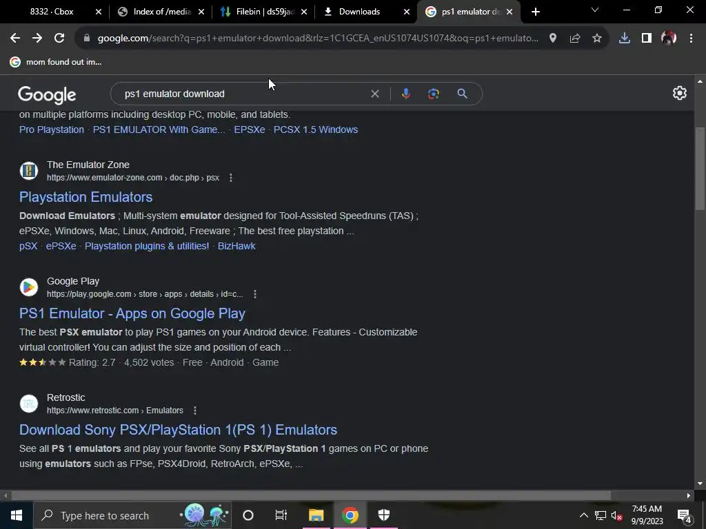Open Chrome three-dot menu
The height and width of the screenshot is (529, 706).
point(691,39)
